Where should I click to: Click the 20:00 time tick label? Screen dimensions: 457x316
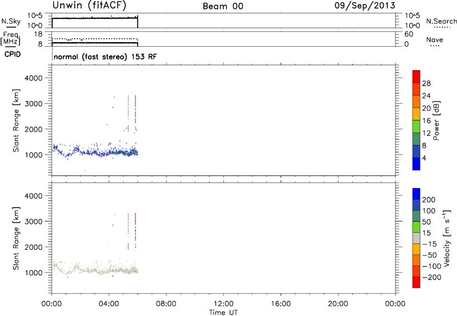pyautogui.click(x=338, y=304)
